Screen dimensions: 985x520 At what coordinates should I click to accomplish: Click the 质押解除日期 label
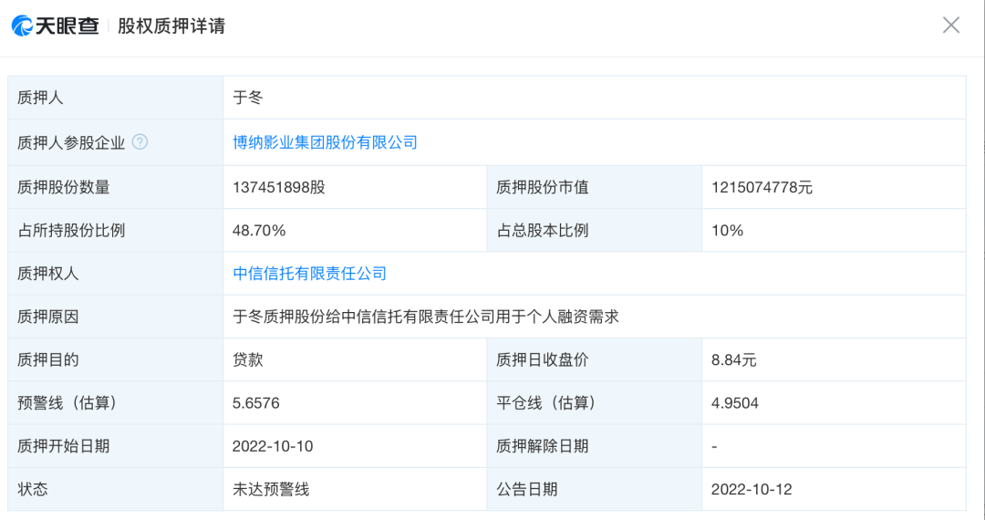tap(542, 446)
